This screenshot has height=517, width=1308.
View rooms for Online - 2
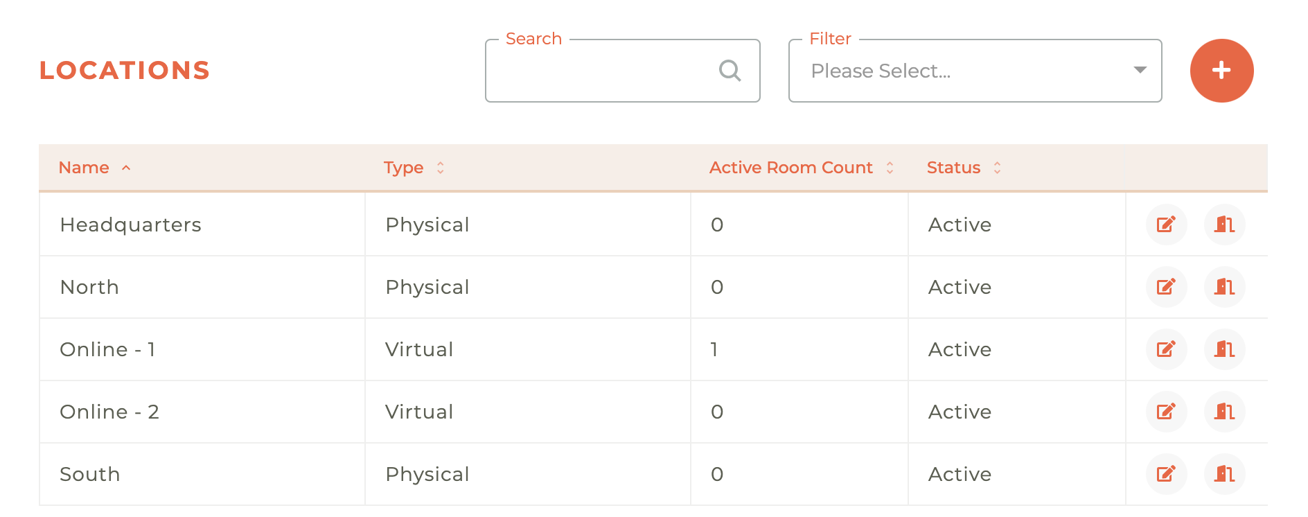pyautogui.click(x=1224, y=412)
